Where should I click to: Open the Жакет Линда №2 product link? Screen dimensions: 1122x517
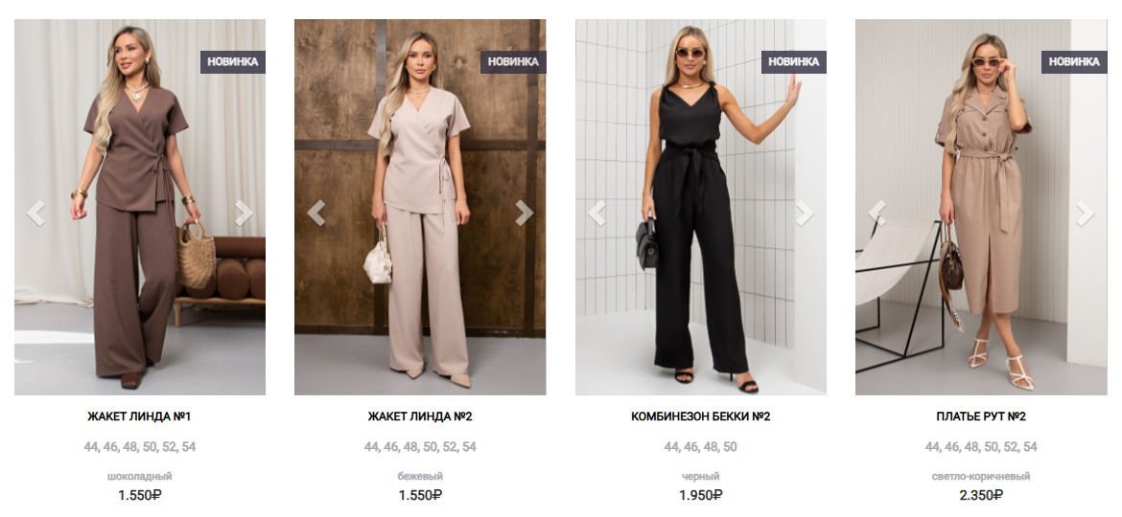(420, 416)
